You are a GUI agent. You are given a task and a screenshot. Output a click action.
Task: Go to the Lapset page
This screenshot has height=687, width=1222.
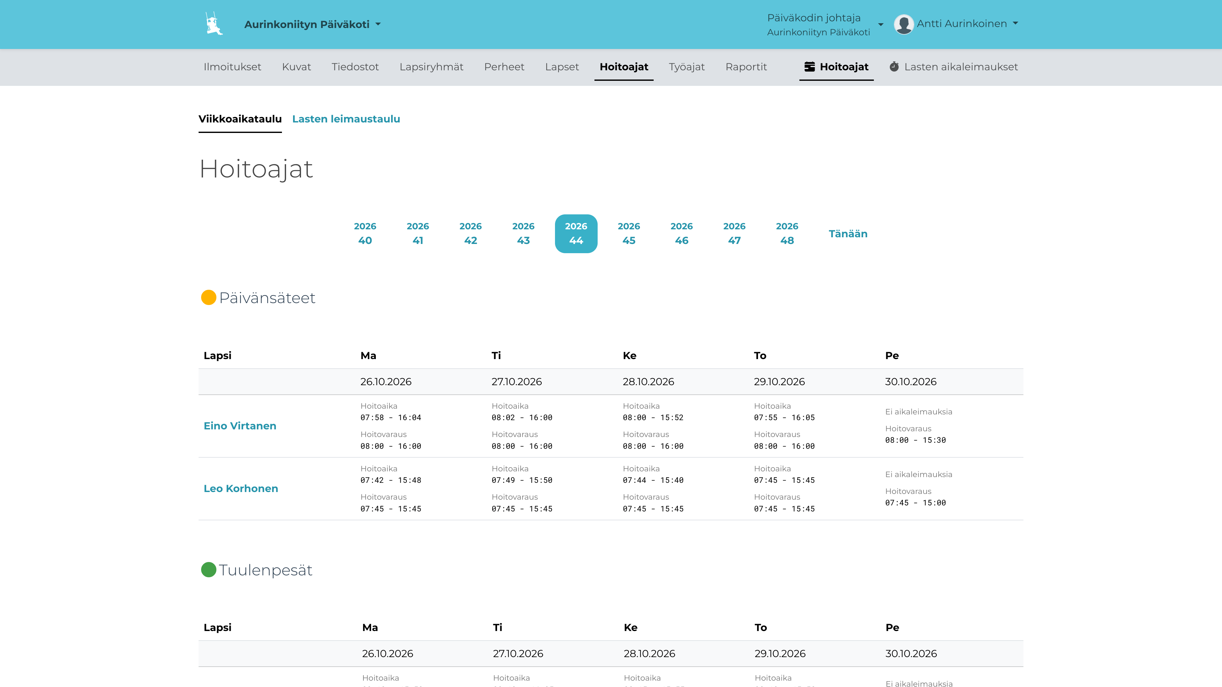coord(562,67)
